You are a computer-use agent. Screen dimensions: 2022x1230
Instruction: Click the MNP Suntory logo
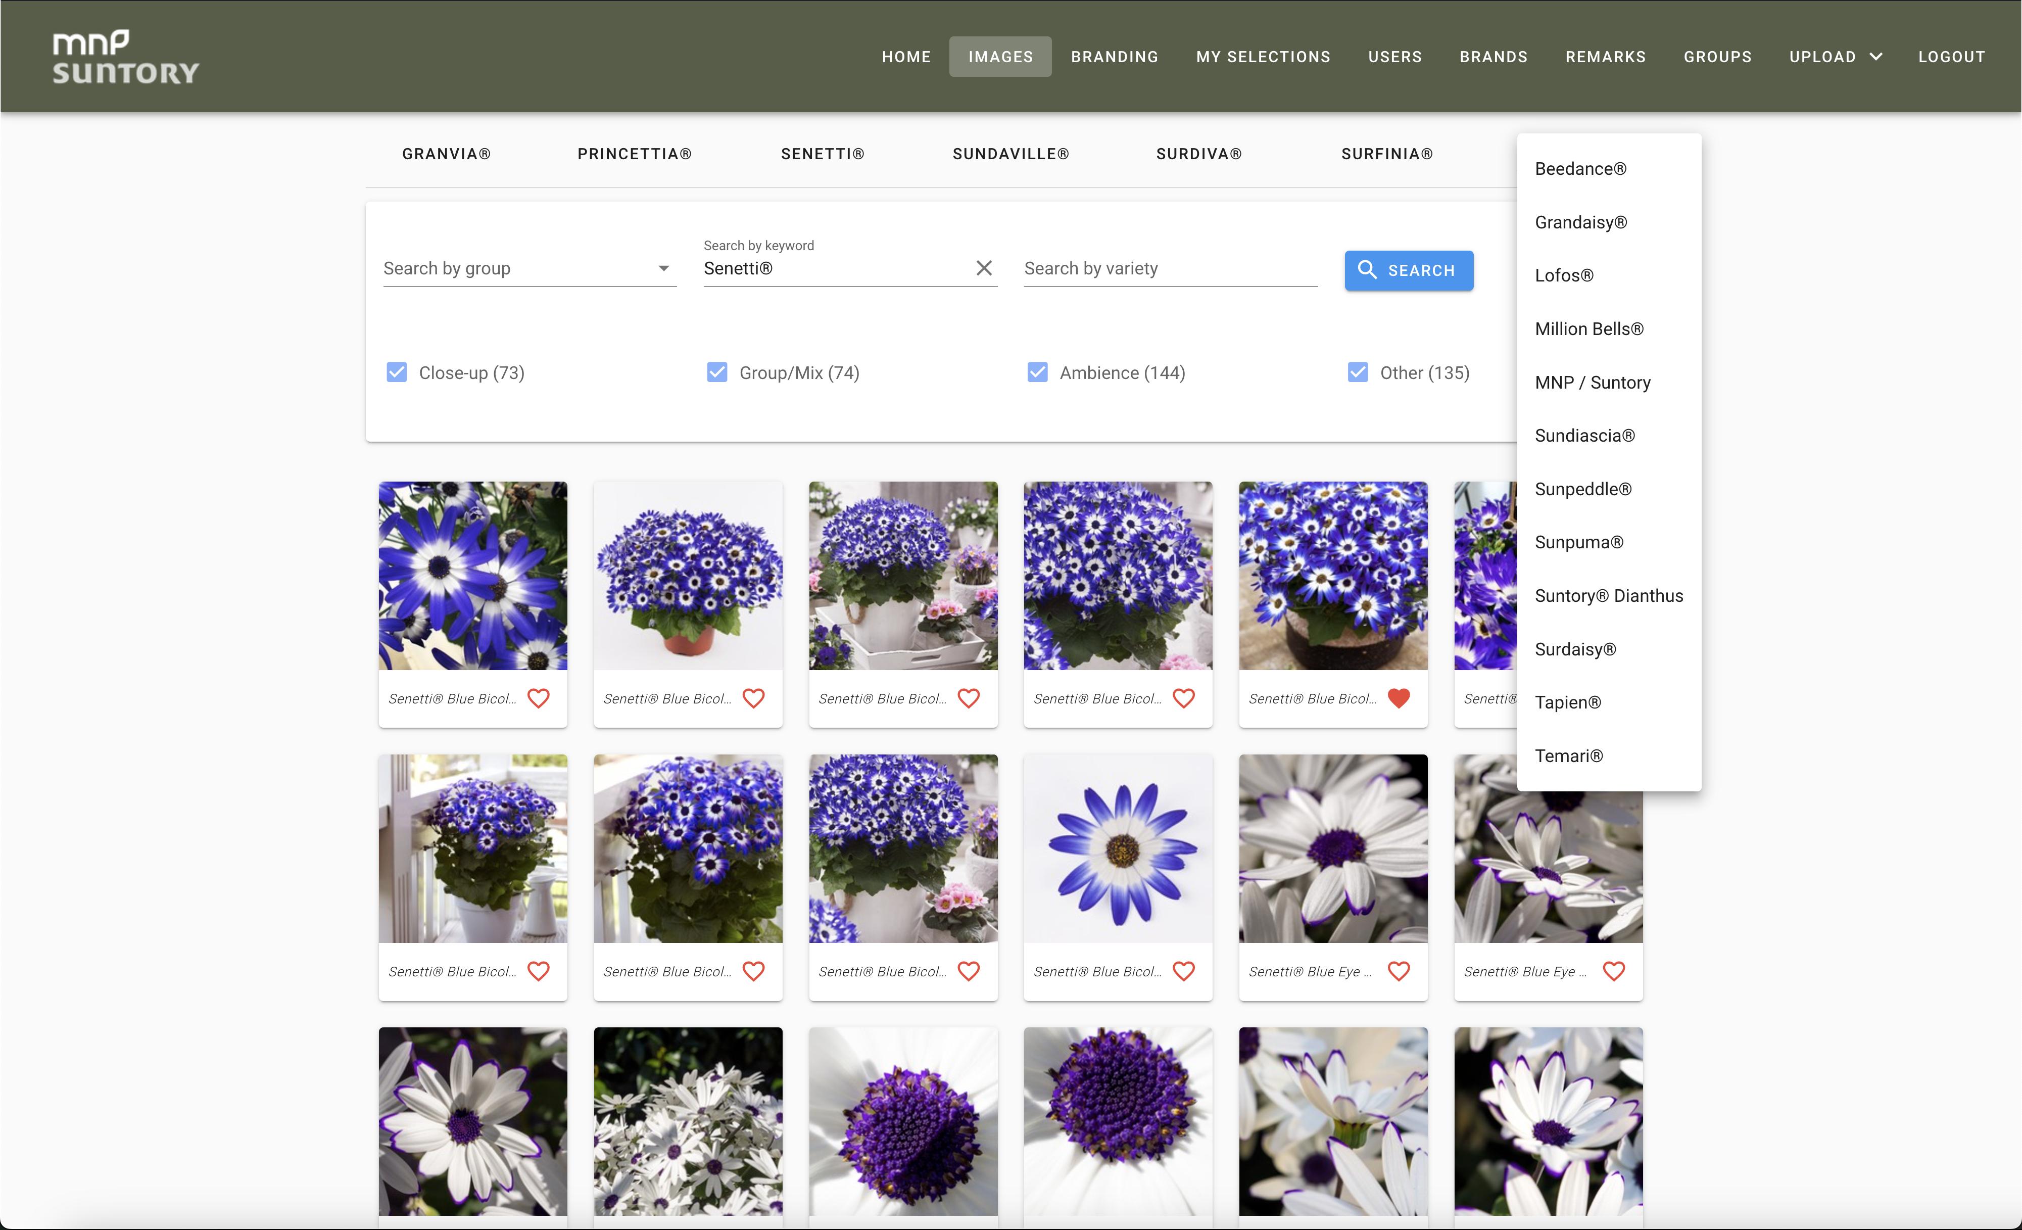click(x=126, y=57)
